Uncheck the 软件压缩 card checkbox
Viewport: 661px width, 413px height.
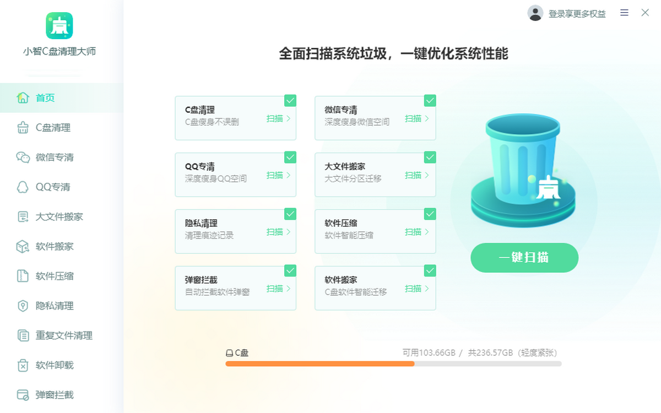click(x=430, y=214)
